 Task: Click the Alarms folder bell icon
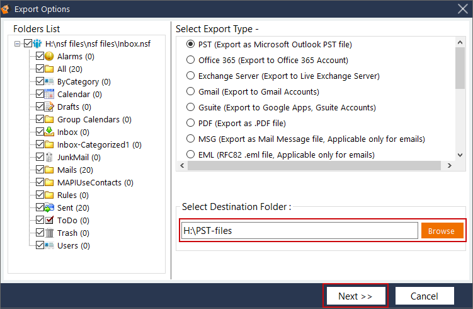pos(50,57)
